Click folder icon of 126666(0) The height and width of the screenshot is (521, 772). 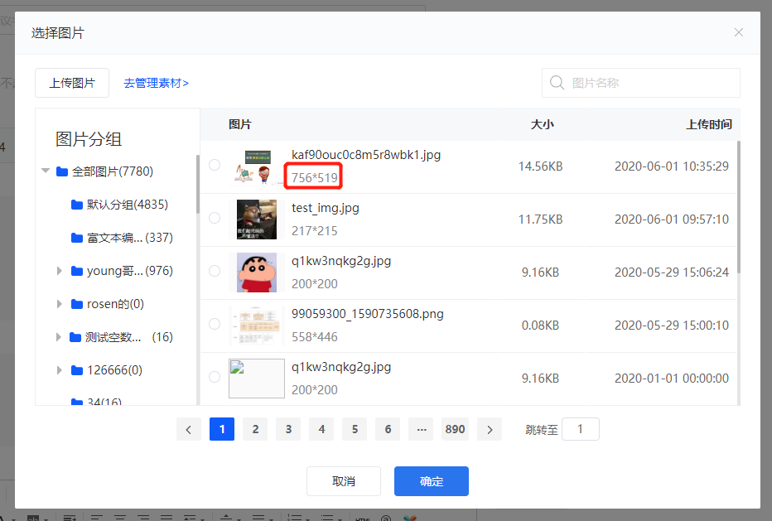77,369
